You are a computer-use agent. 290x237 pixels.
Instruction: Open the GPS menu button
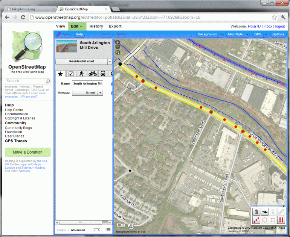tap(258, 34)
